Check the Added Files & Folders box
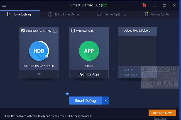This screenshot has height=120, width=181. click(121, 31)
